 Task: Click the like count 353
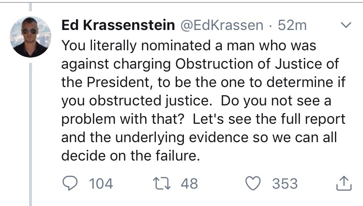pos(285,184)
